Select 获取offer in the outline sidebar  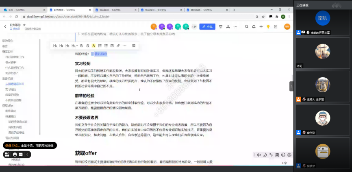[8, 105]
